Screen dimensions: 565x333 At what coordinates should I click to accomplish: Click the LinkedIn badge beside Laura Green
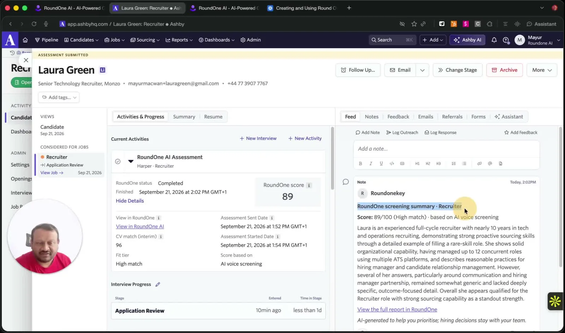point(102,70)
